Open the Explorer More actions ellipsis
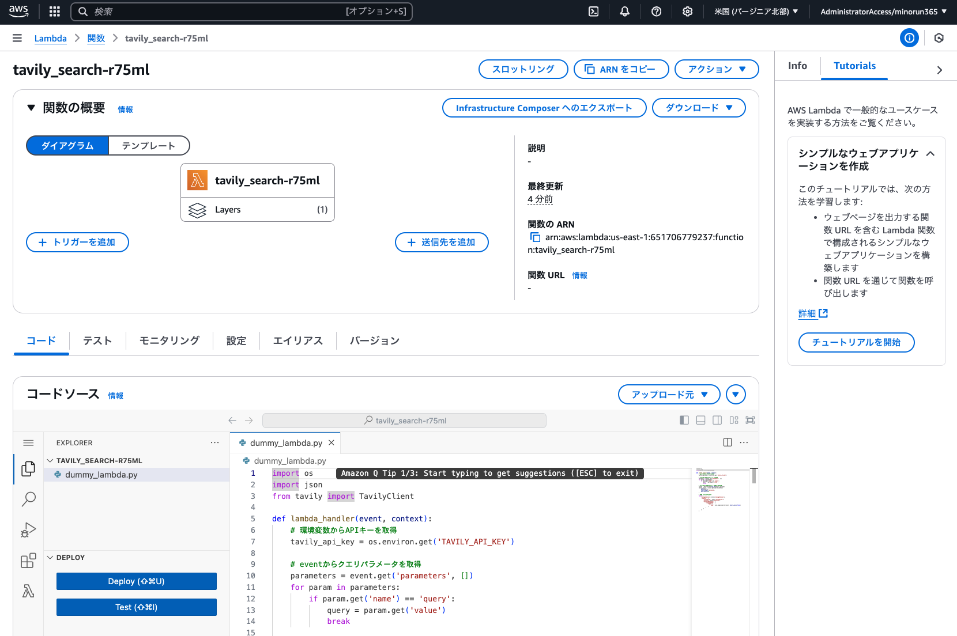This screenshot has width=957, height=636. coord(215,442)
